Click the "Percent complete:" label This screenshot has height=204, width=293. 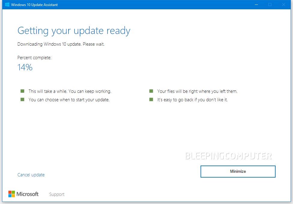(35, 58)
